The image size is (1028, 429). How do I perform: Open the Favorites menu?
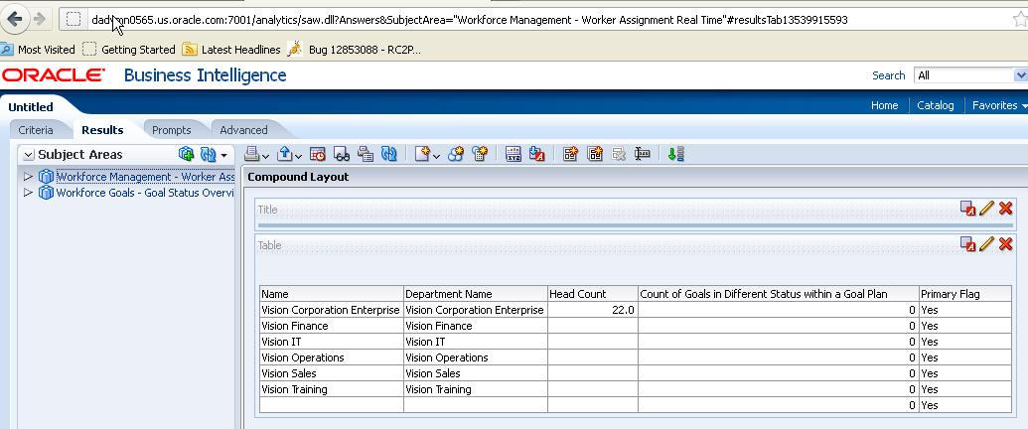tap(999, 105)
